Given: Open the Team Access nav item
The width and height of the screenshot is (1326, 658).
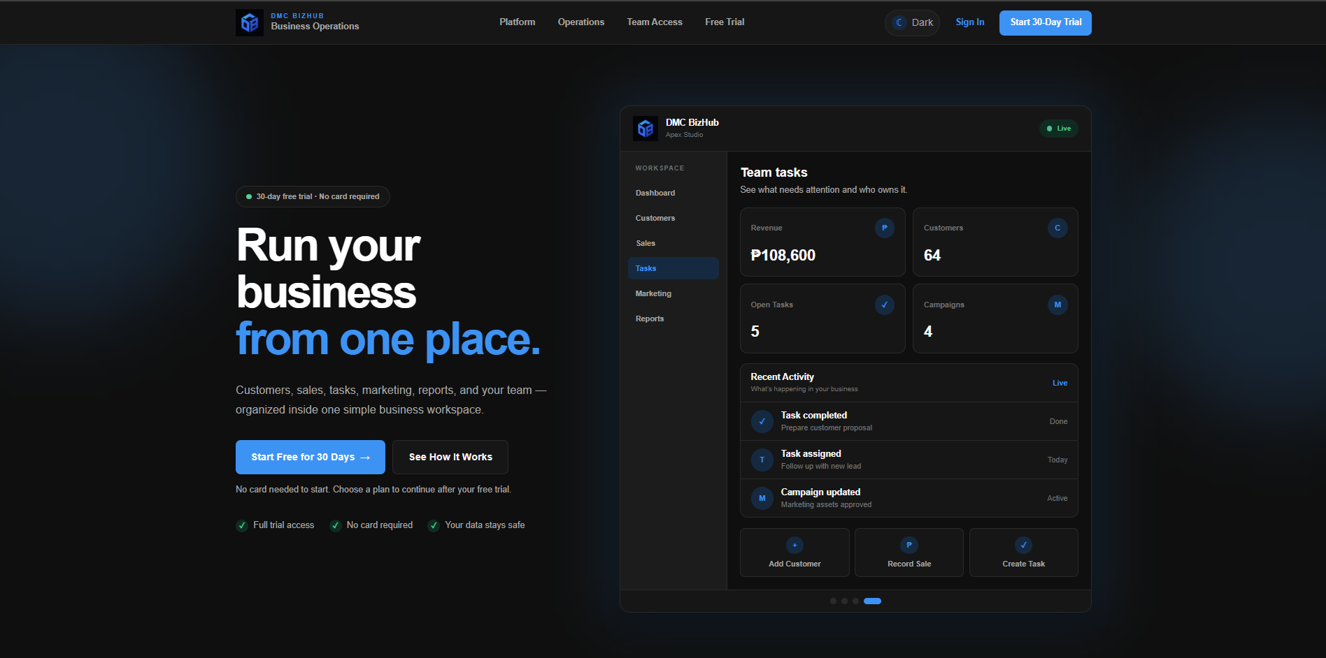Looking at the screenshot, I should pyautogui.click(x=655, y=22).
